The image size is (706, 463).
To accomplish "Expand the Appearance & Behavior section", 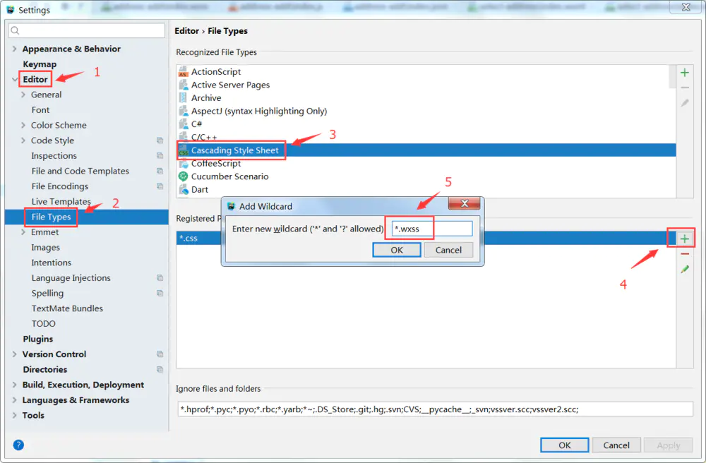I will coord(14,49).
